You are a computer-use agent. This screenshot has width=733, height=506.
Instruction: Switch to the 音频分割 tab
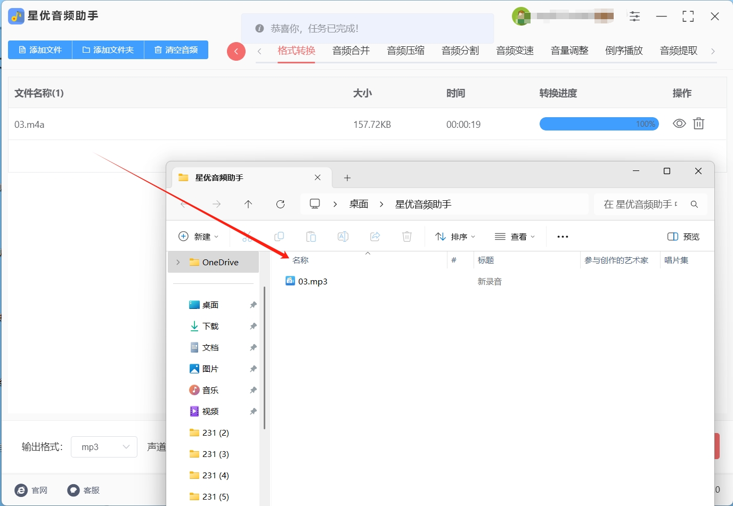point(460,51)
